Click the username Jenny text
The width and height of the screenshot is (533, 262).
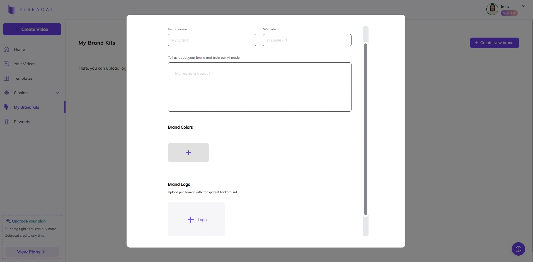pyautogui.click(x=505, y=6)
